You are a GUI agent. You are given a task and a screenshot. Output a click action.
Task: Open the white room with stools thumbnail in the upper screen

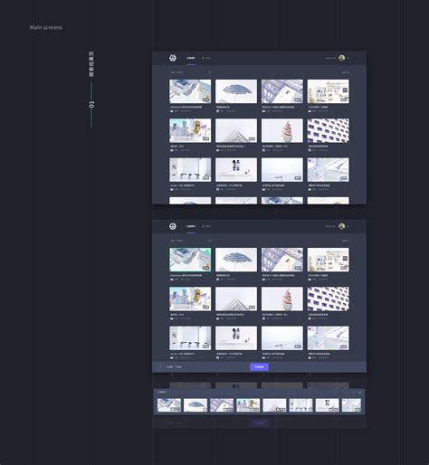click(x=190, y=170)
